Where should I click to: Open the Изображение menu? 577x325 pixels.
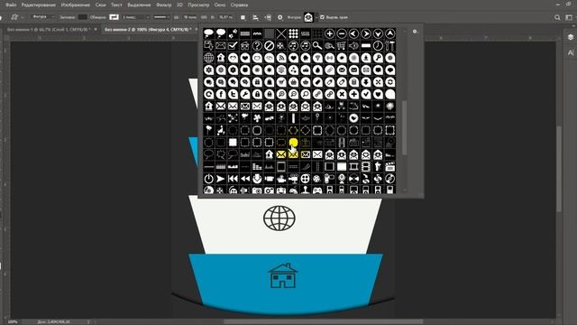pyautogui.click(x=76, y=5)
